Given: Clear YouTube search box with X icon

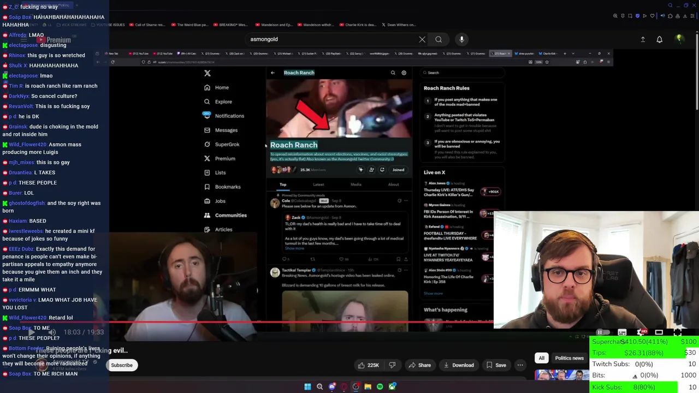Looking at the screenshot, I should tap(422, 39).
